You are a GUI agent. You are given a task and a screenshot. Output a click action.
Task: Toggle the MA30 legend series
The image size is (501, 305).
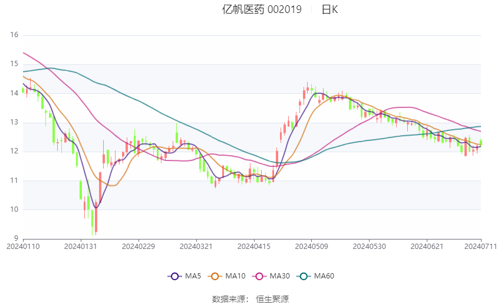(x=271, y=276)
